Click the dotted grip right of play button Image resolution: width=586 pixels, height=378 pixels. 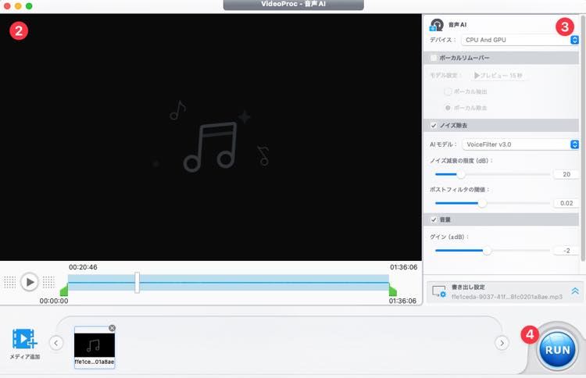[48, 283]
